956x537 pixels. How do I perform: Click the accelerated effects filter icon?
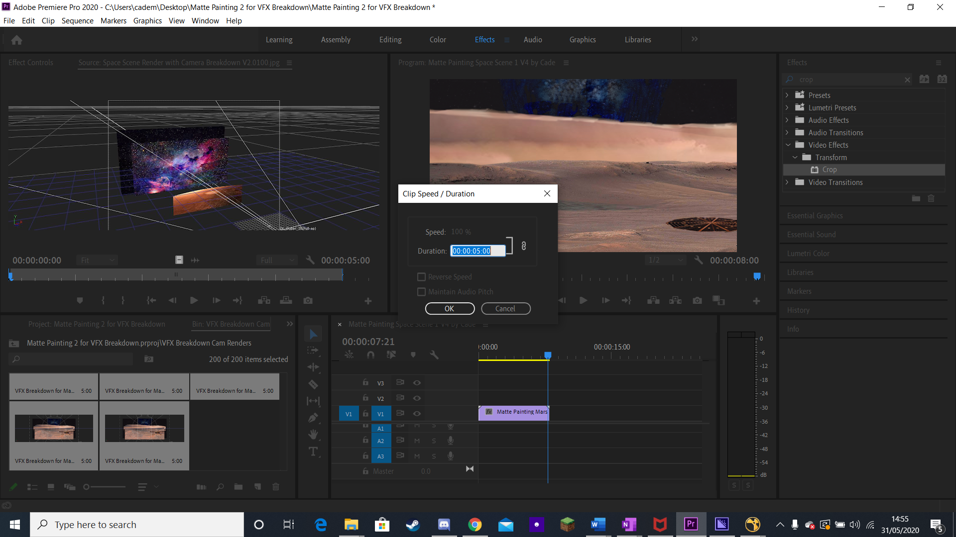[x=925, y=79]
